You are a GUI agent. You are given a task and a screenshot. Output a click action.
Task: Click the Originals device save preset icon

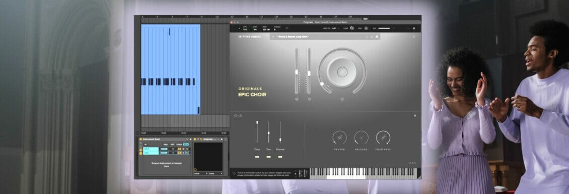click(222, 139)
